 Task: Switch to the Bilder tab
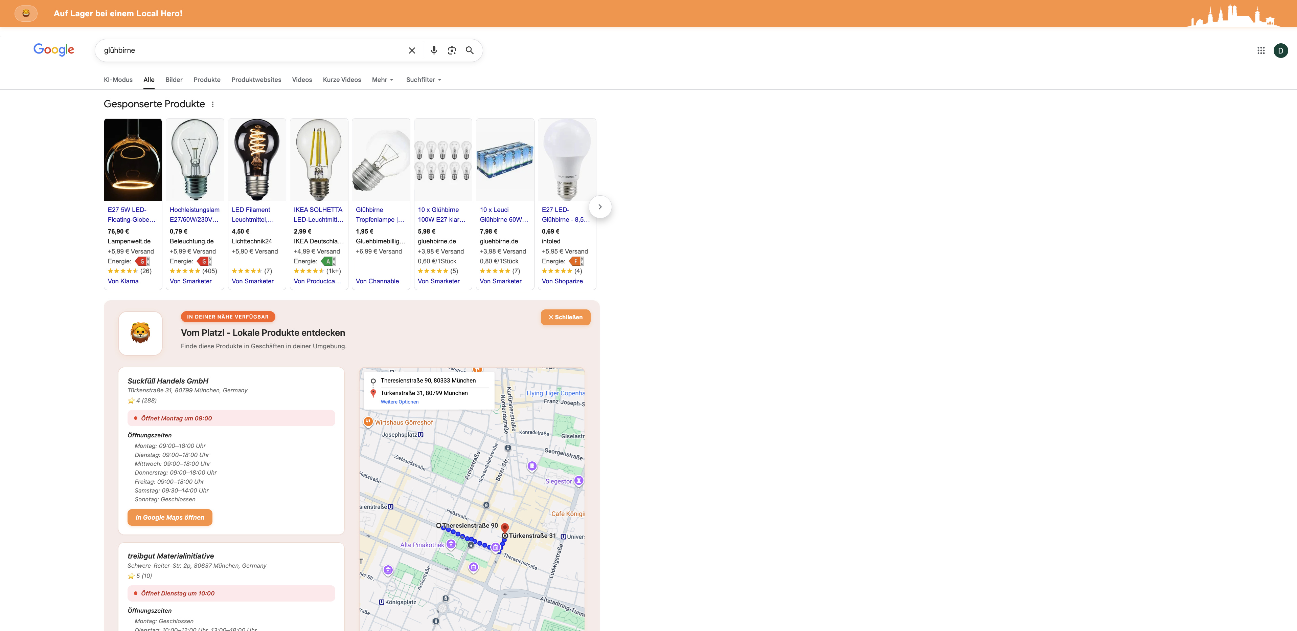point(174,80)
